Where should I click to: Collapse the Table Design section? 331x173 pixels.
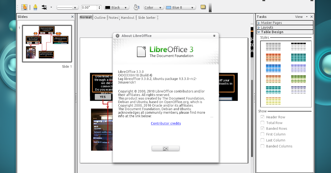(x=285, y=32)
